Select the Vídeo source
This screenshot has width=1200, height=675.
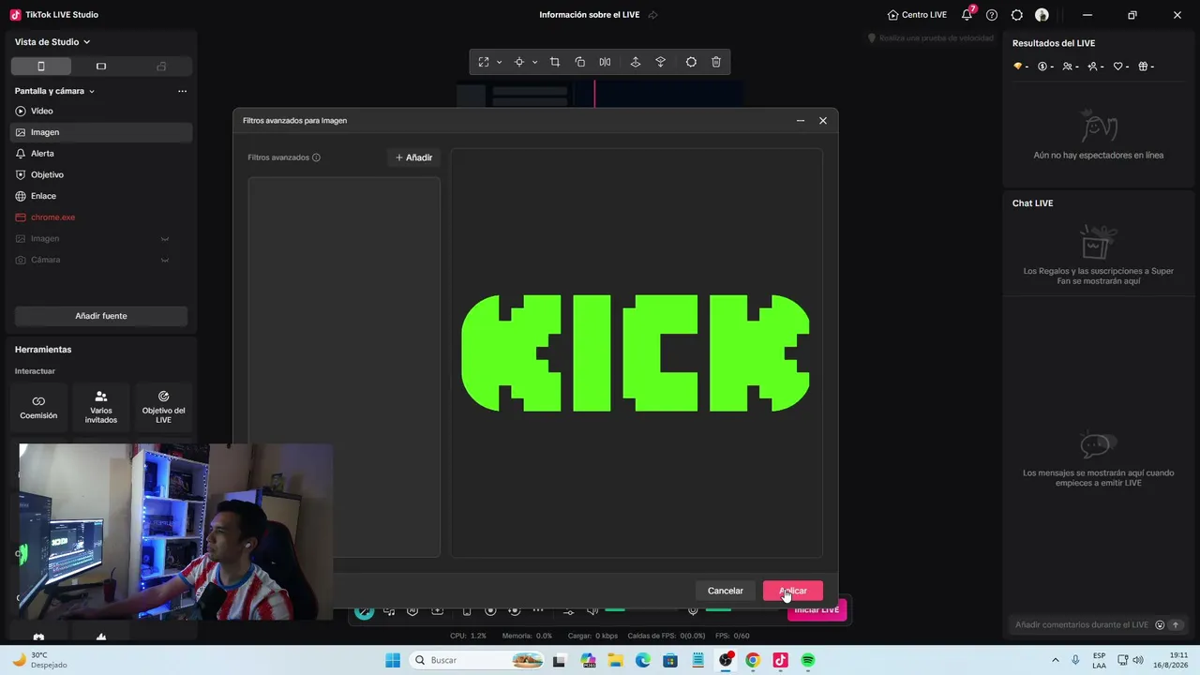tap(101, 111)
